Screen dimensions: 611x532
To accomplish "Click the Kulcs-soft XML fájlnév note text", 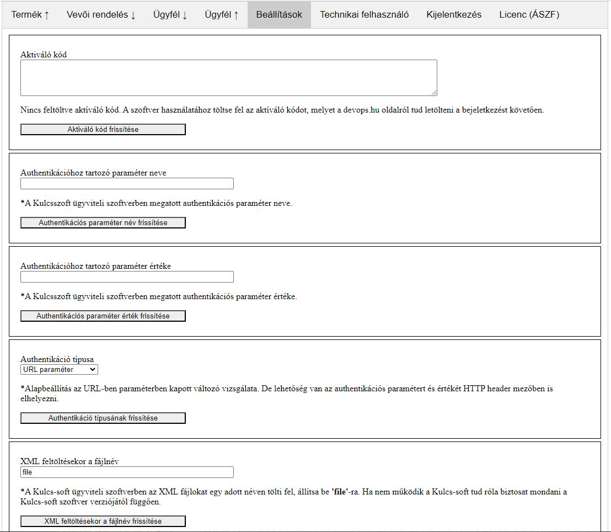I will pos(294,497).
